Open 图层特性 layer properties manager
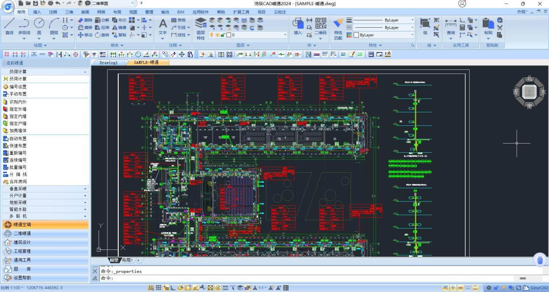The image size is (549, 292). point(200,29)
